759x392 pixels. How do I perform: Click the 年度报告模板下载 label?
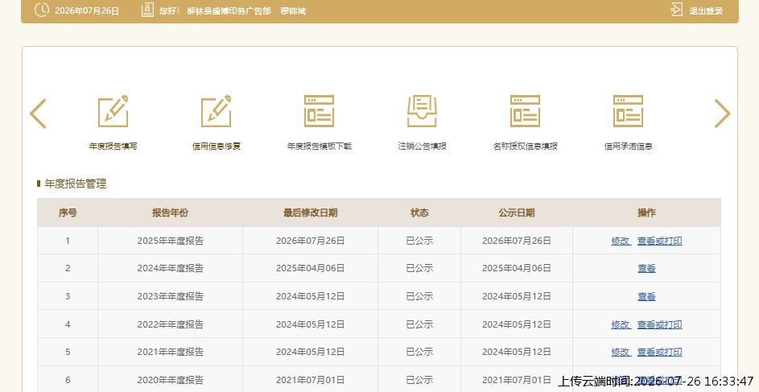coord(319,146)
